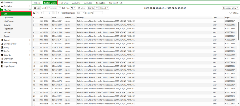Click the Encryption lock icon in sidebar
240x106 pixels.
(2, 59)
